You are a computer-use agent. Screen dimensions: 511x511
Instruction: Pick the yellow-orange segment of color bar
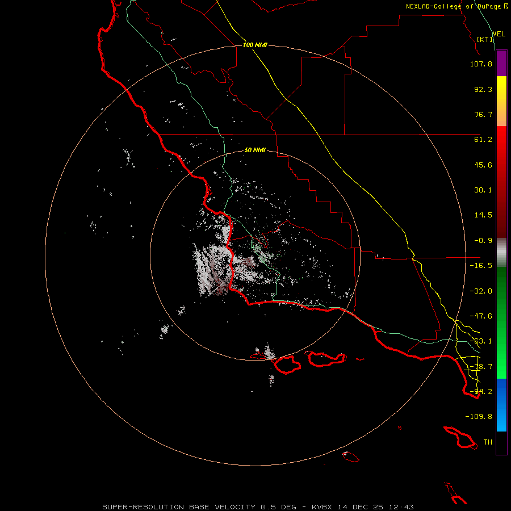tap(501, 101)
